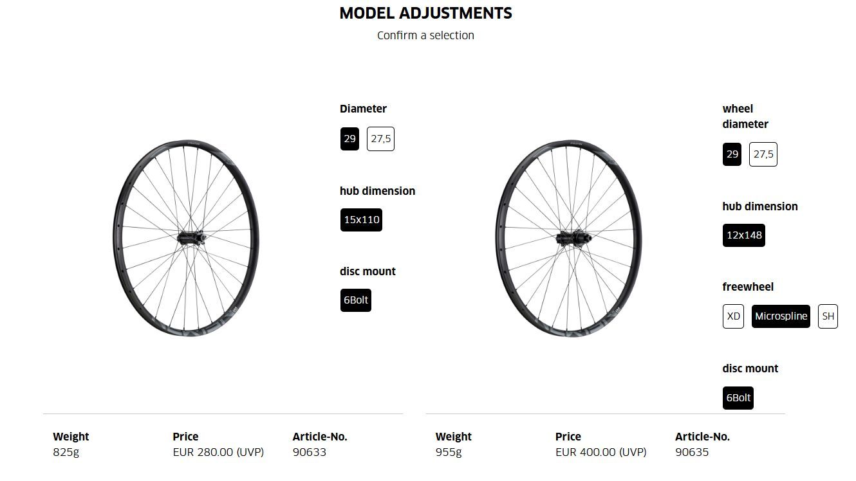Choose the XD freewheel option
This screenshot has width=856, height=481.
click(x=733, y=316)
